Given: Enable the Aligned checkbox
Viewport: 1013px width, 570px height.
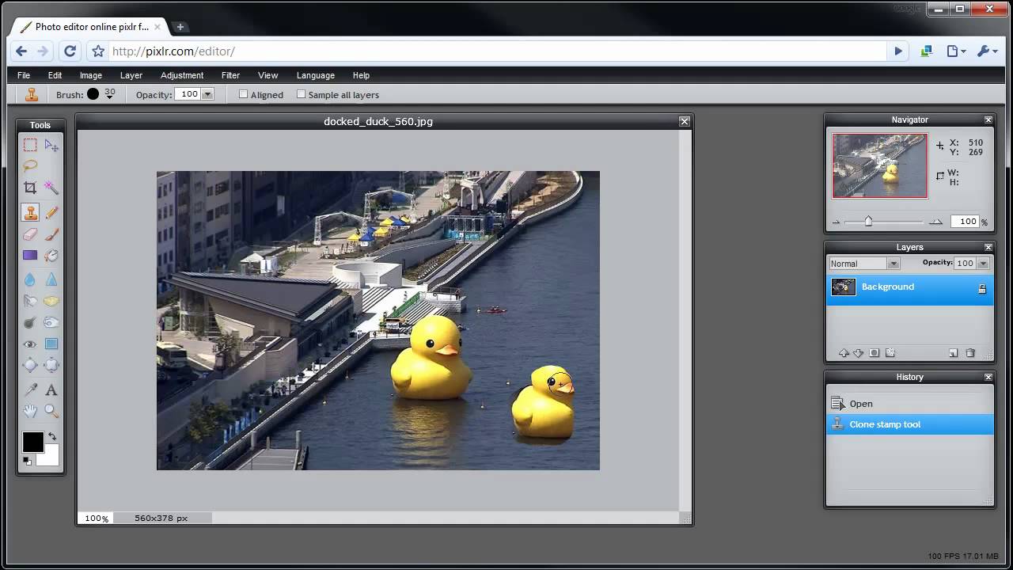Looking at the screenshot, I should tap(243, 94).
